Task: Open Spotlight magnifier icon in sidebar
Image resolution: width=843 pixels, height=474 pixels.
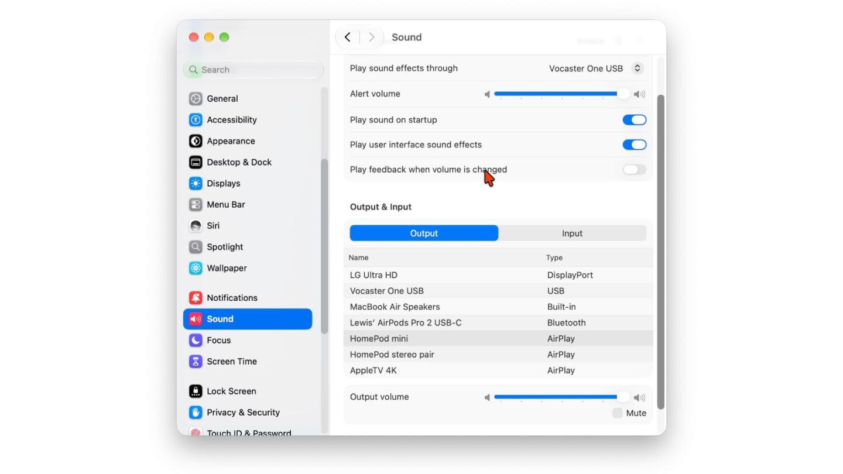Action: pyautogui.click(x=196, y=247)
